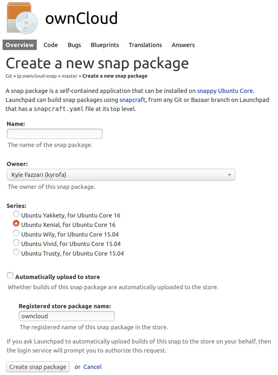Click the Create snap package button
The image size is (278, 375).
[38, 367]
